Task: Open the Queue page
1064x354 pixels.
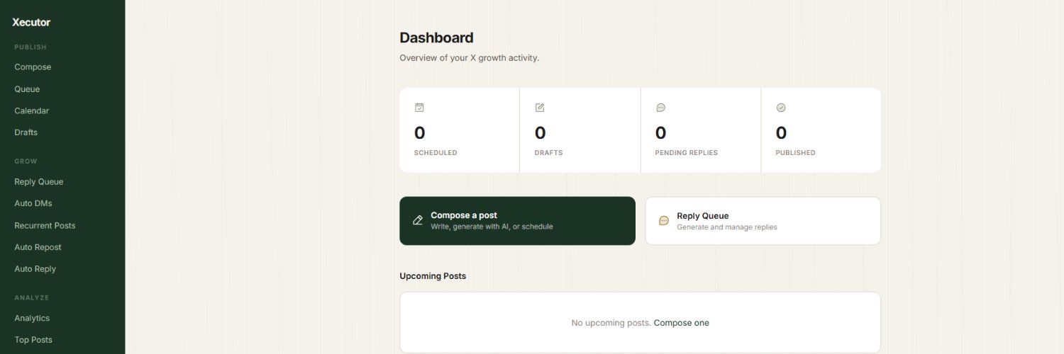Action: pyautogui.click(x=27, y=89)
